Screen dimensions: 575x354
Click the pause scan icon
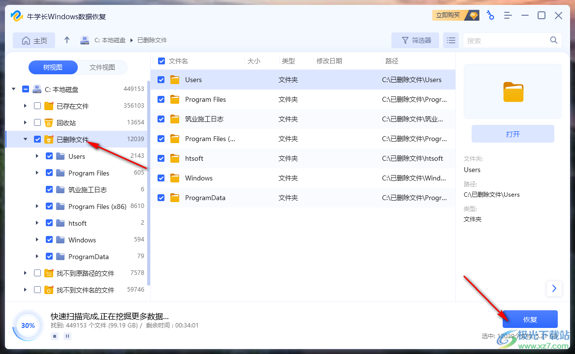(67, 336)
